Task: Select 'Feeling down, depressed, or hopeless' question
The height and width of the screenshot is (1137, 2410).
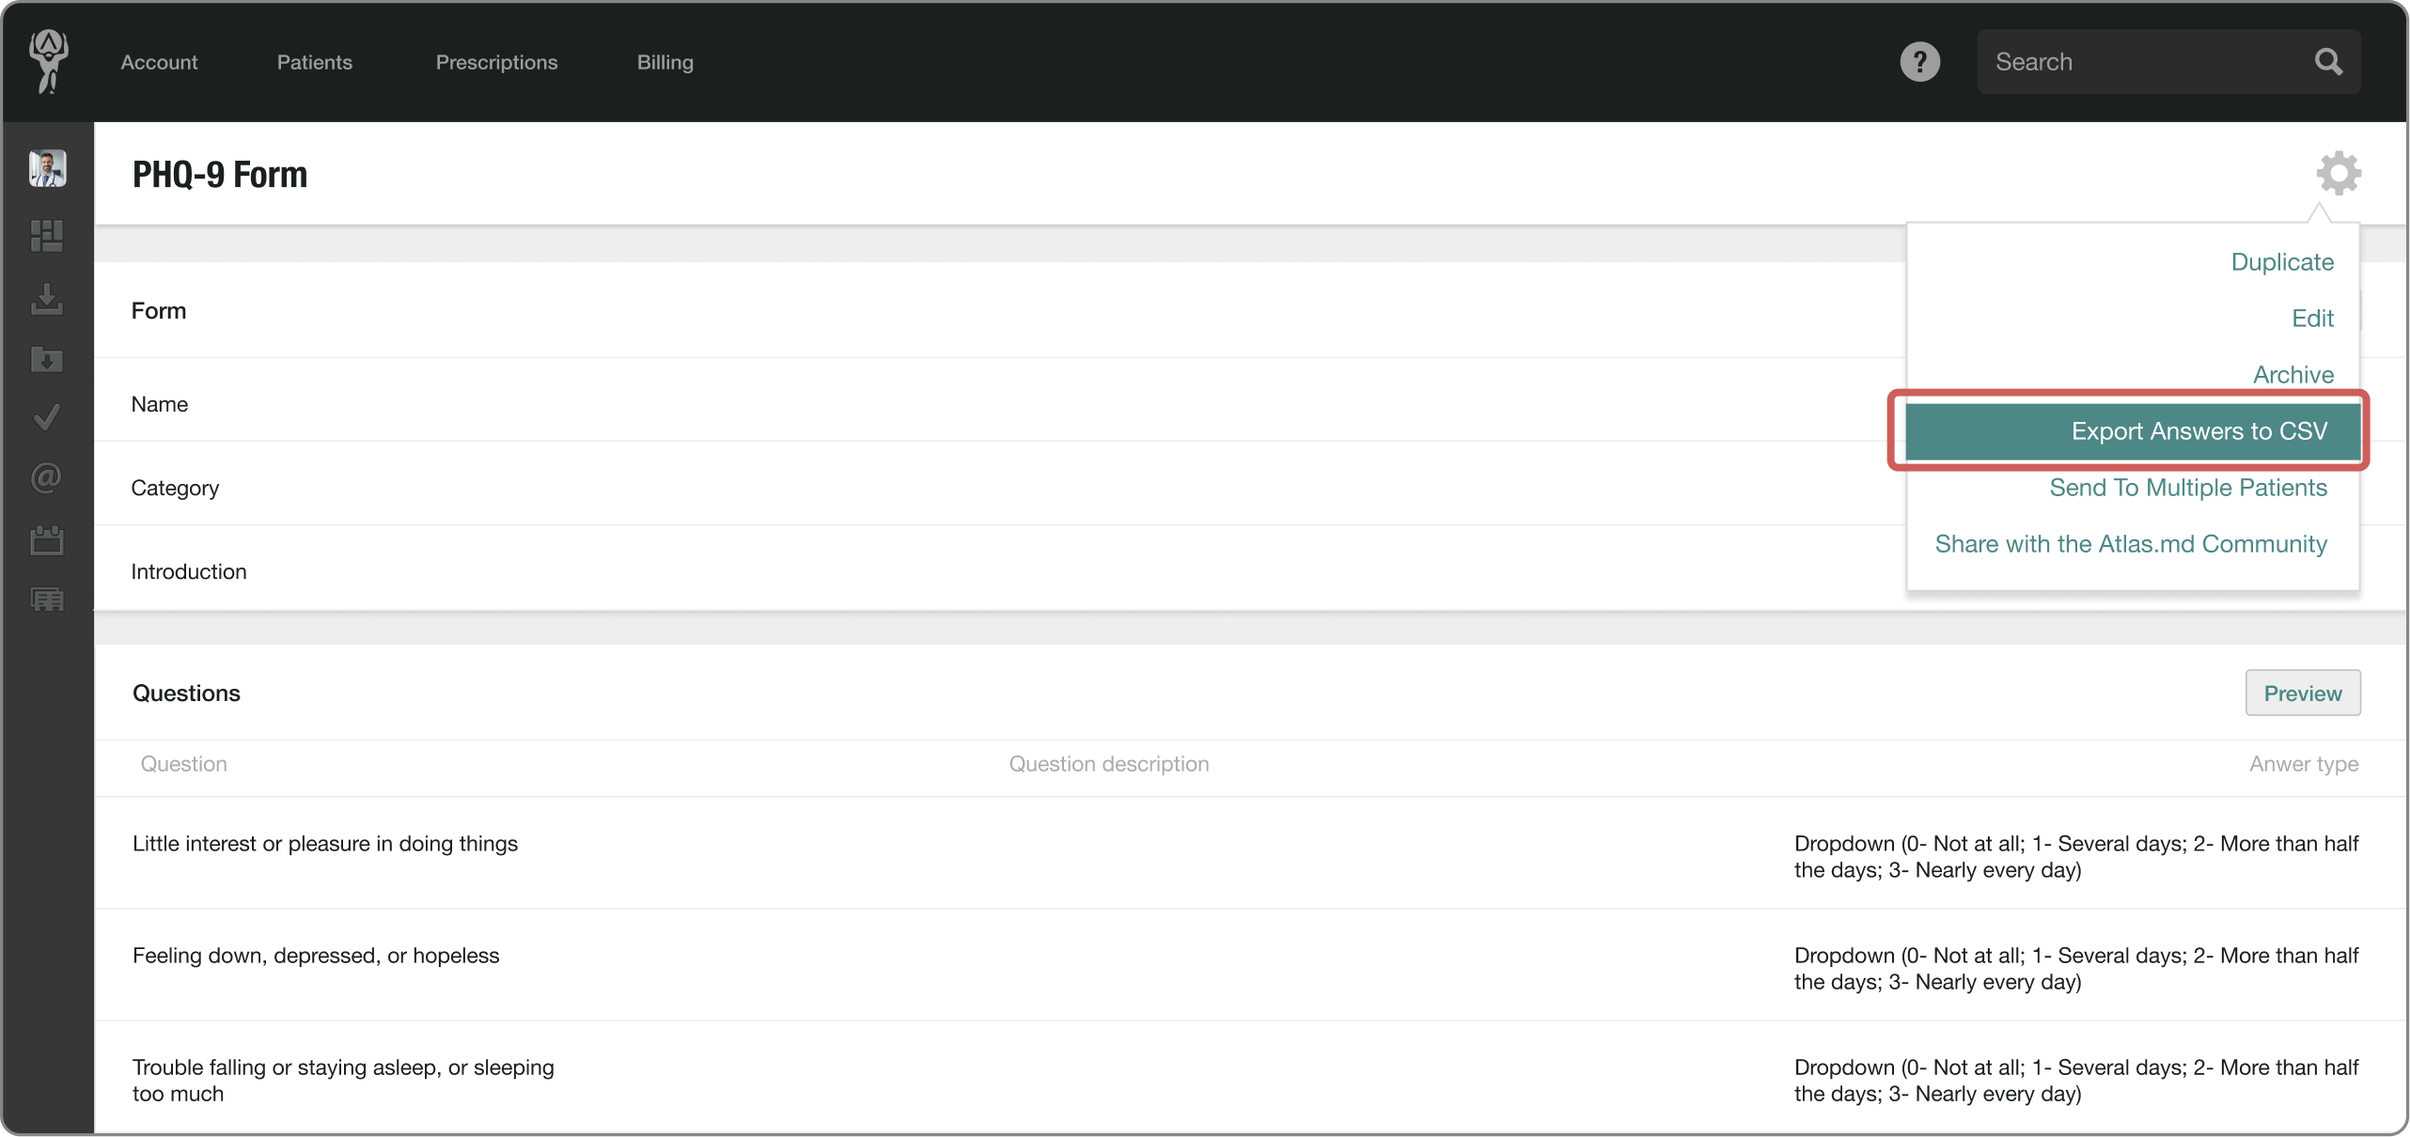Action: pos(316,956)
